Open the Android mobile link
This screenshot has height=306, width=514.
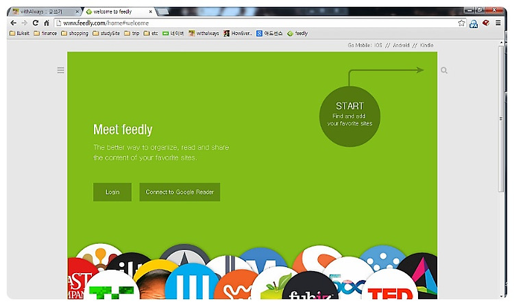pyautogui.click(x=401, y=45)
